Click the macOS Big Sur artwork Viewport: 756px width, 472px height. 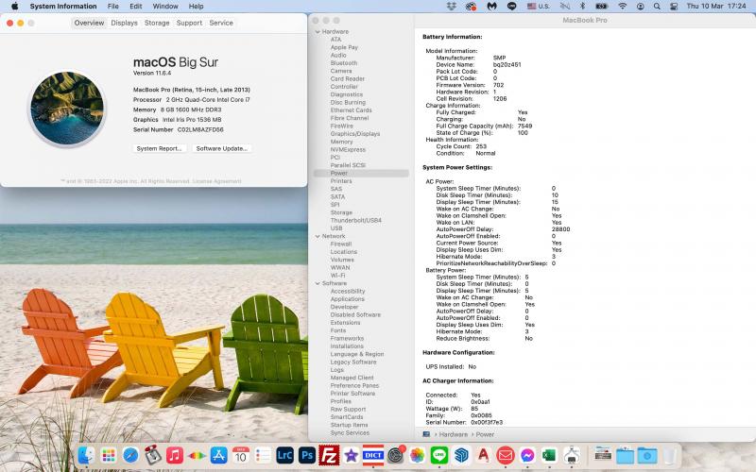(x=67, y=108)
